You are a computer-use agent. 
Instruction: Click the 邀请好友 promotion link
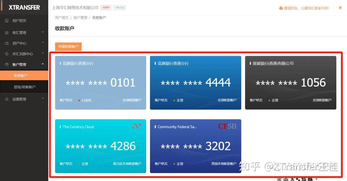tap(306, 8)
